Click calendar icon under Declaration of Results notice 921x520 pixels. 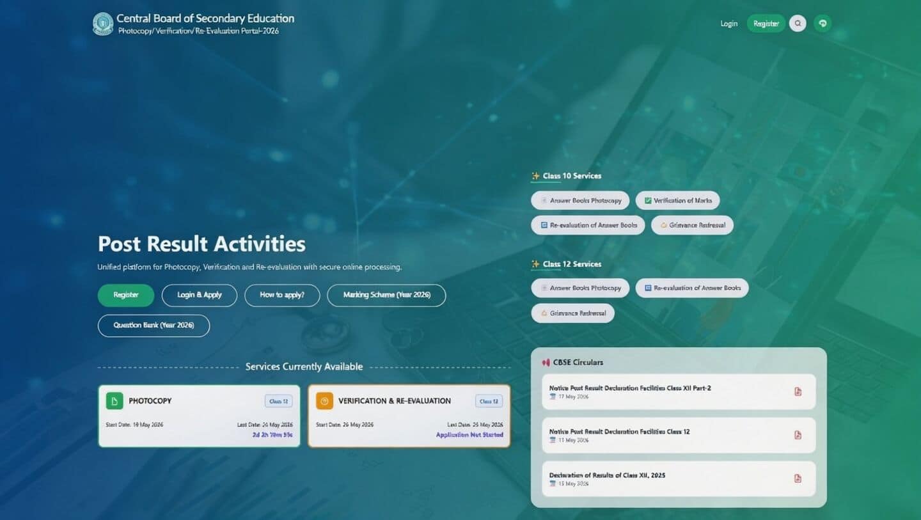pos(553,484)
